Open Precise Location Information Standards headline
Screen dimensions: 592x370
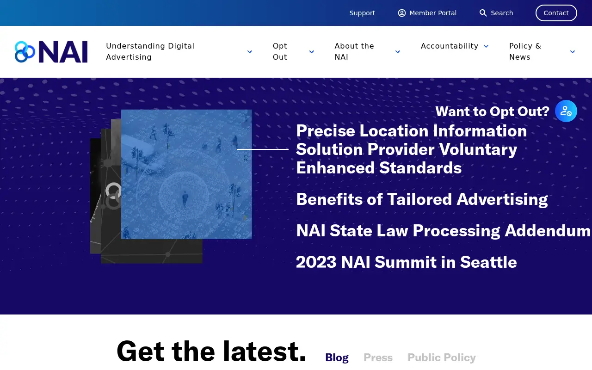click(x=411, y=149)
